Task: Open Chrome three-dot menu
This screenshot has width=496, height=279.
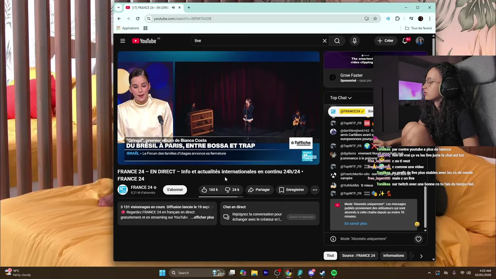Action: tap(429, 19)
